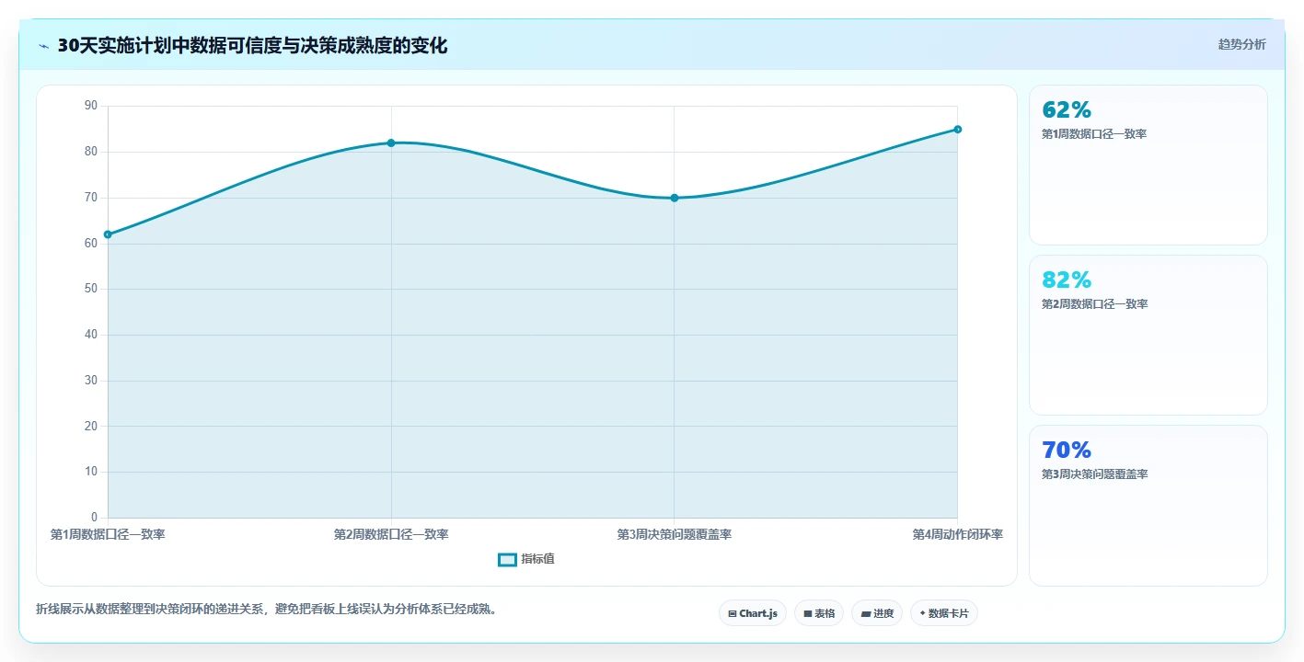The image size is (1304, 662).
Task: Click the 表格 tag button
Action: click(819, 613)
